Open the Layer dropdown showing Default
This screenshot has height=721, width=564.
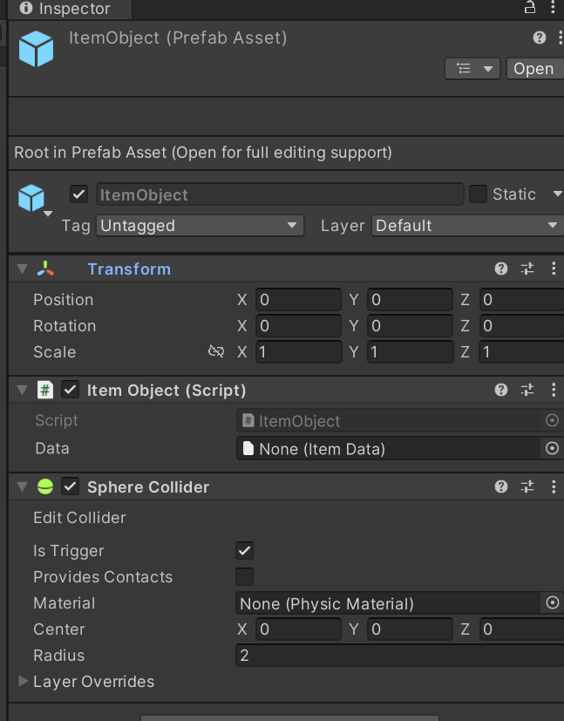(466, 225)
